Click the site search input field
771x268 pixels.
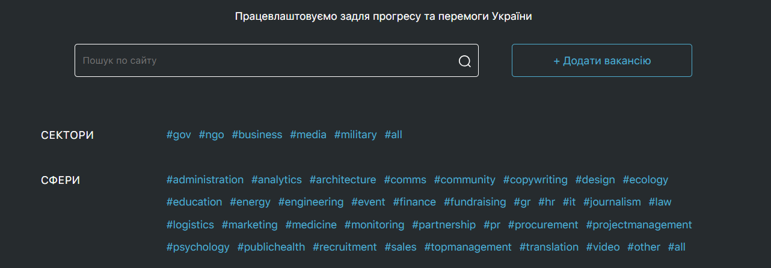(265, 61)
